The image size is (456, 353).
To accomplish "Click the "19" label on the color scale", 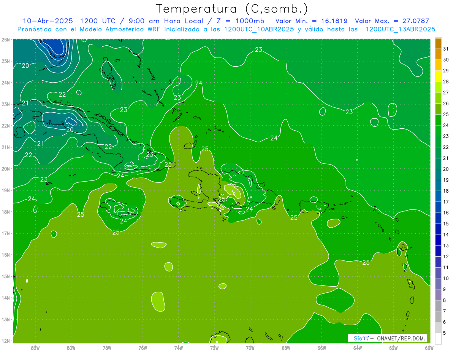I will tap(446, 180).
